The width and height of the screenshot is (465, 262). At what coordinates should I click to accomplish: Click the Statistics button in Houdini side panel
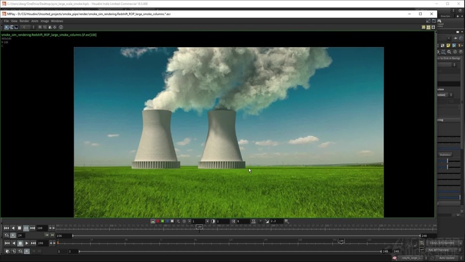tap(445, 155)
